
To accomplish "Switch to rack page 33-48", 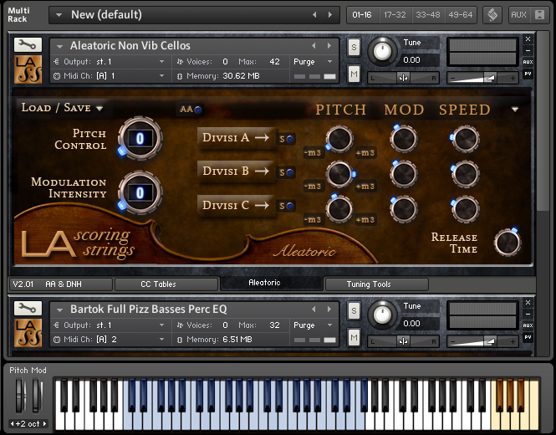I will (427, 15).
